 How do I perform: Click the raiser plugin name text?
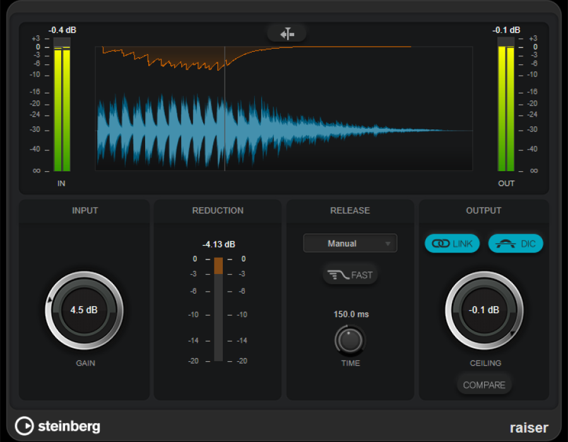529,428
